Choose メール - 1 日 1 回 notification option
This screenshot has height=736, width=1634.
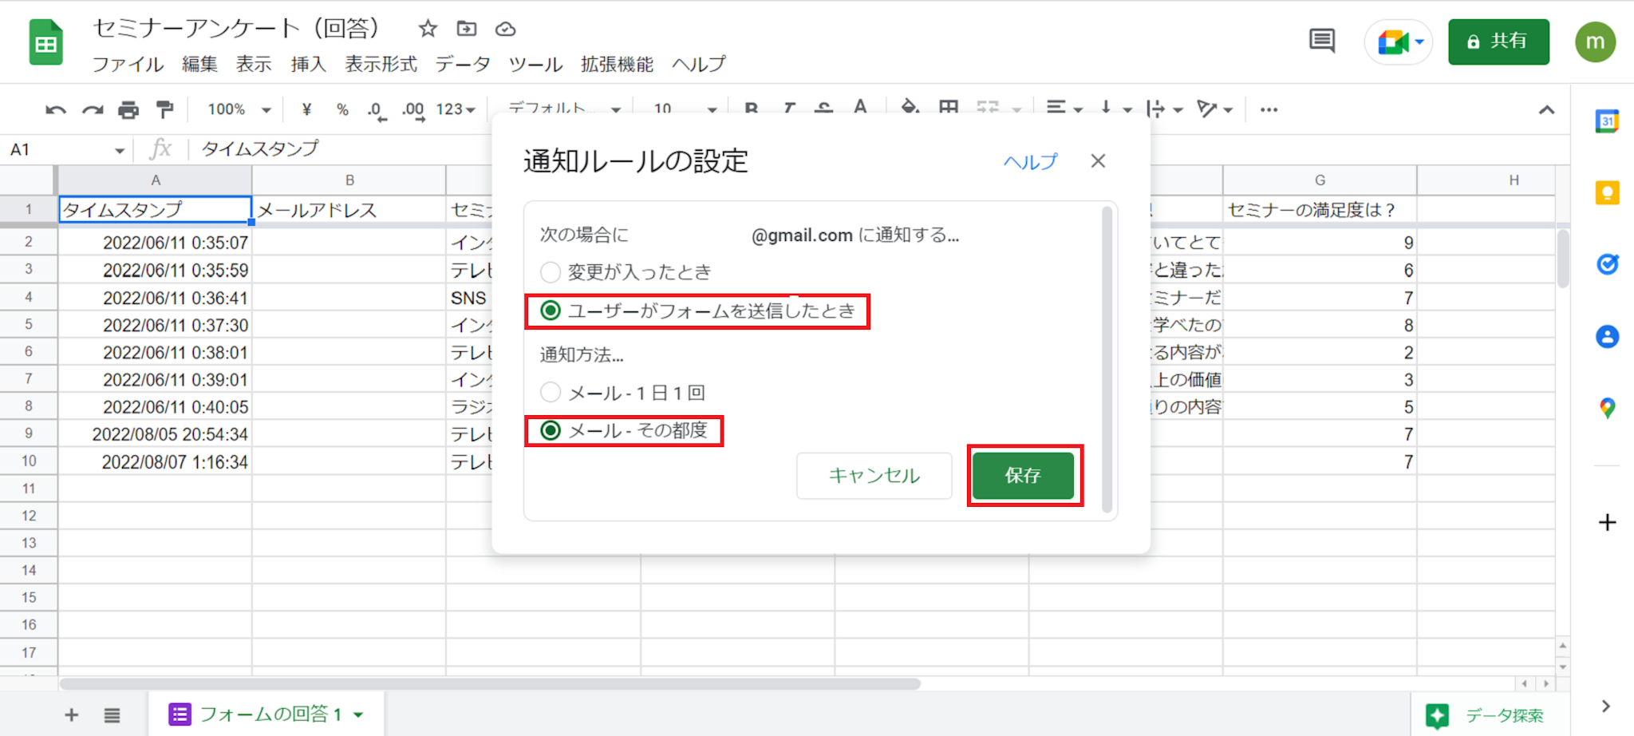click(x=551, y=392)
